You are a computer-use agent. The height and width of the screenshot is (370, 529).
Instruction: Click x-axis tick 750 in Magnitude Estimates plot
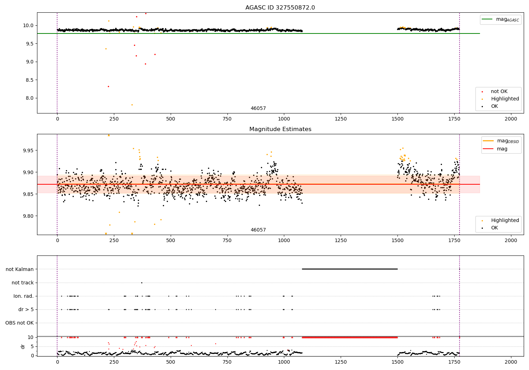[227, 241]
